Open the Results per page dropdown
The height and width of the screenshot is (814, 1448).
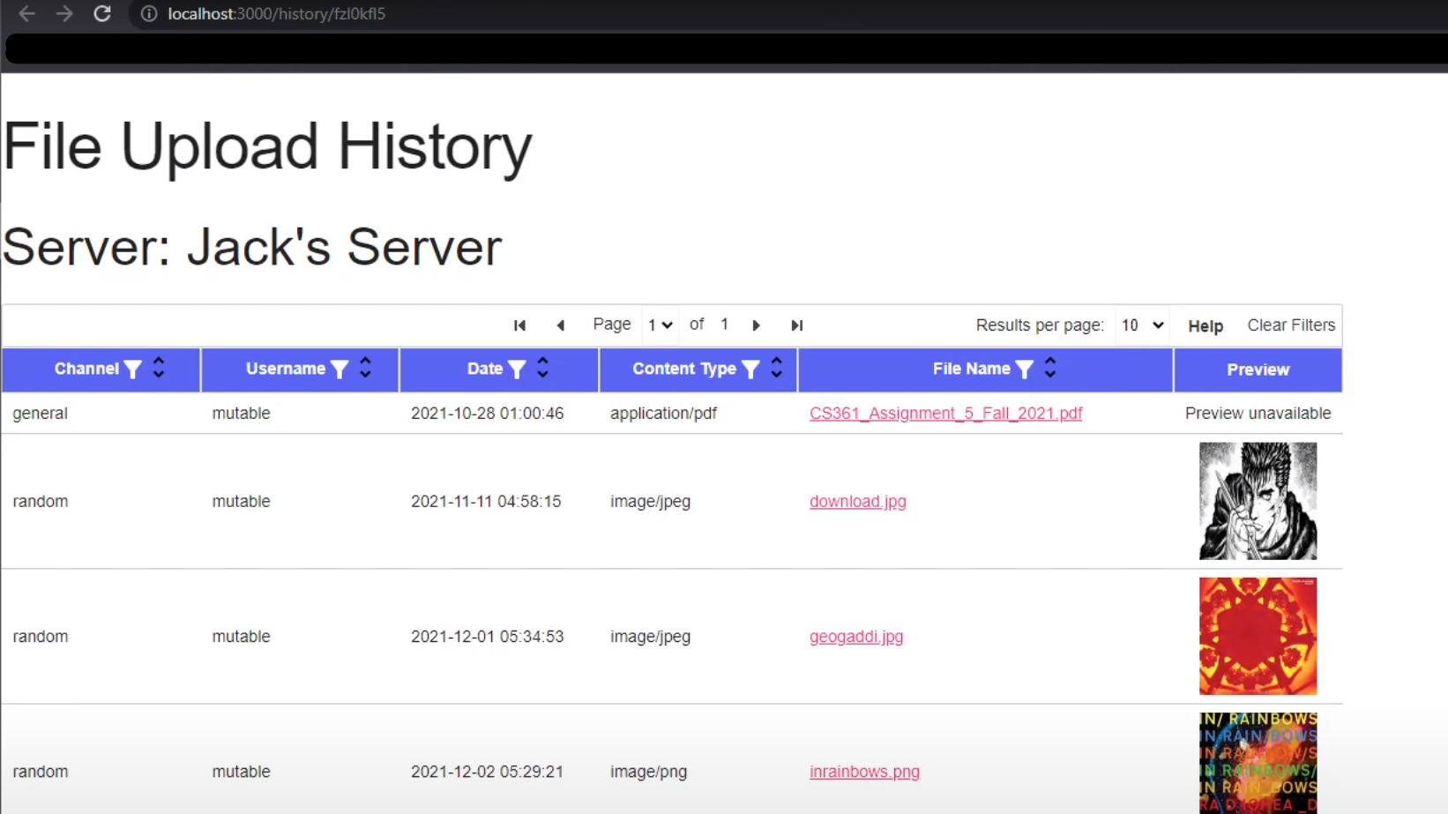pyautogui.click(x=1141, y=325)
